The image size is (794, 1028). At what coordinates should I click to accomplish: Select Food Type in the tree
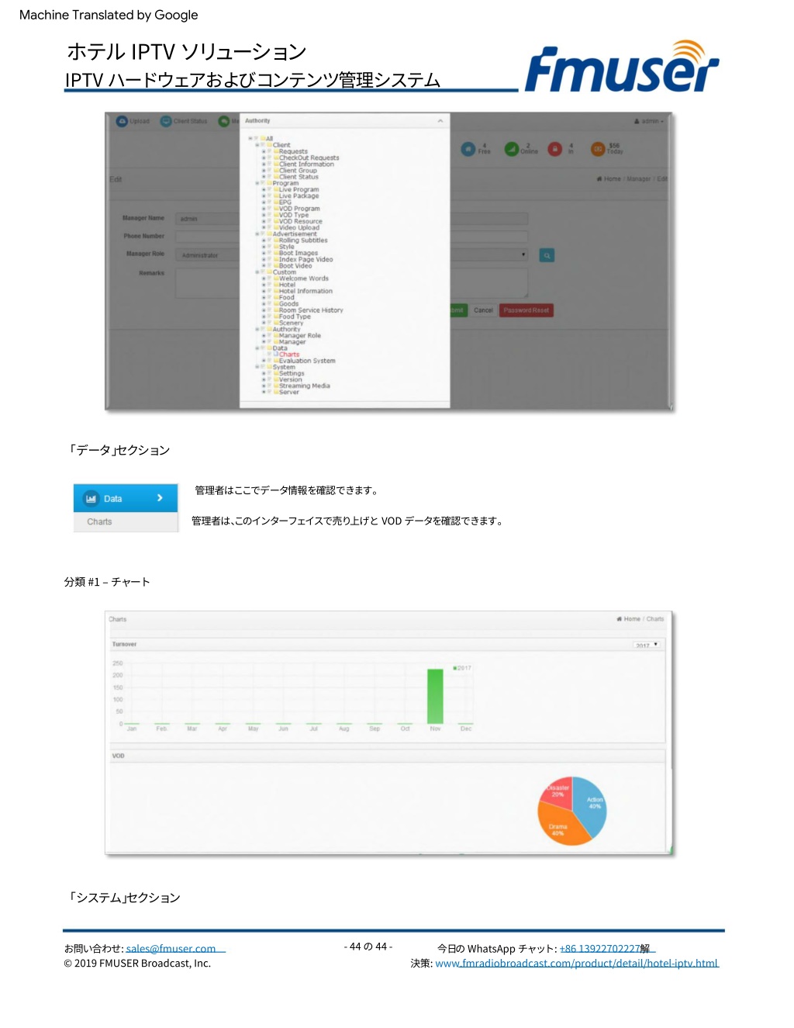[295, 317]
